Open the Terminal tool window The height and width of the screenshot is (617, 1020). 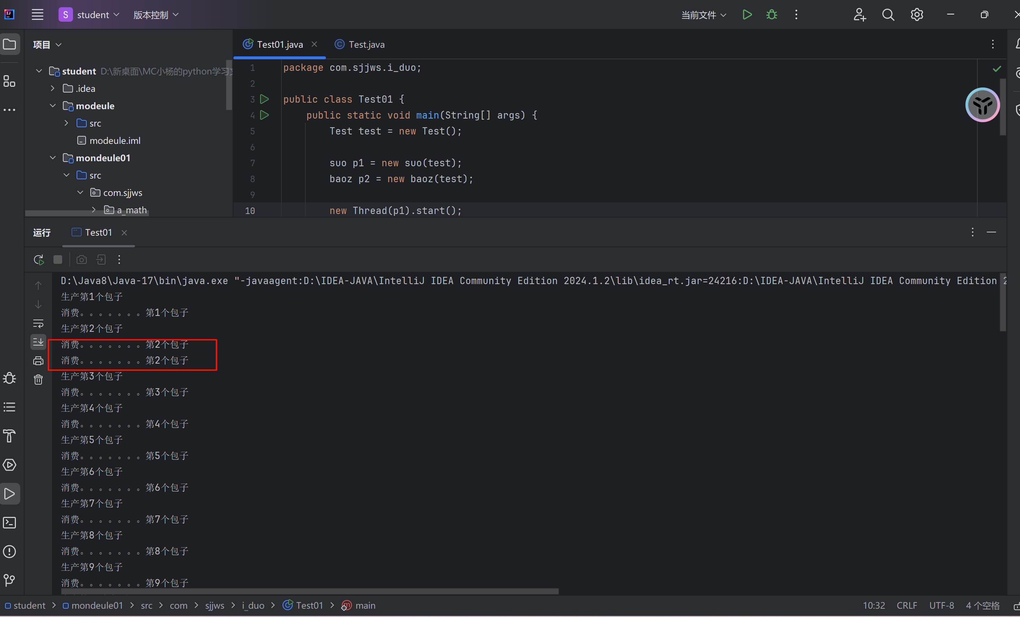click(9, 523)
